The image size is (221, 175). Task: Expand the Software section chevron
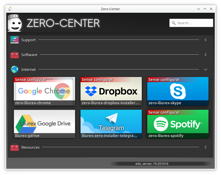[206, 55]
